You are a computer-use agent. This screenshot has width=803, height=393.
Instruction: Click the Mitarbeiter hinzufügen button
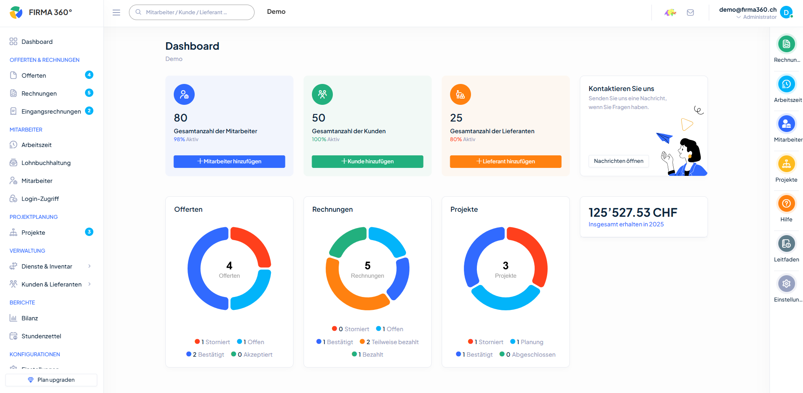click(x=229, y=161)
